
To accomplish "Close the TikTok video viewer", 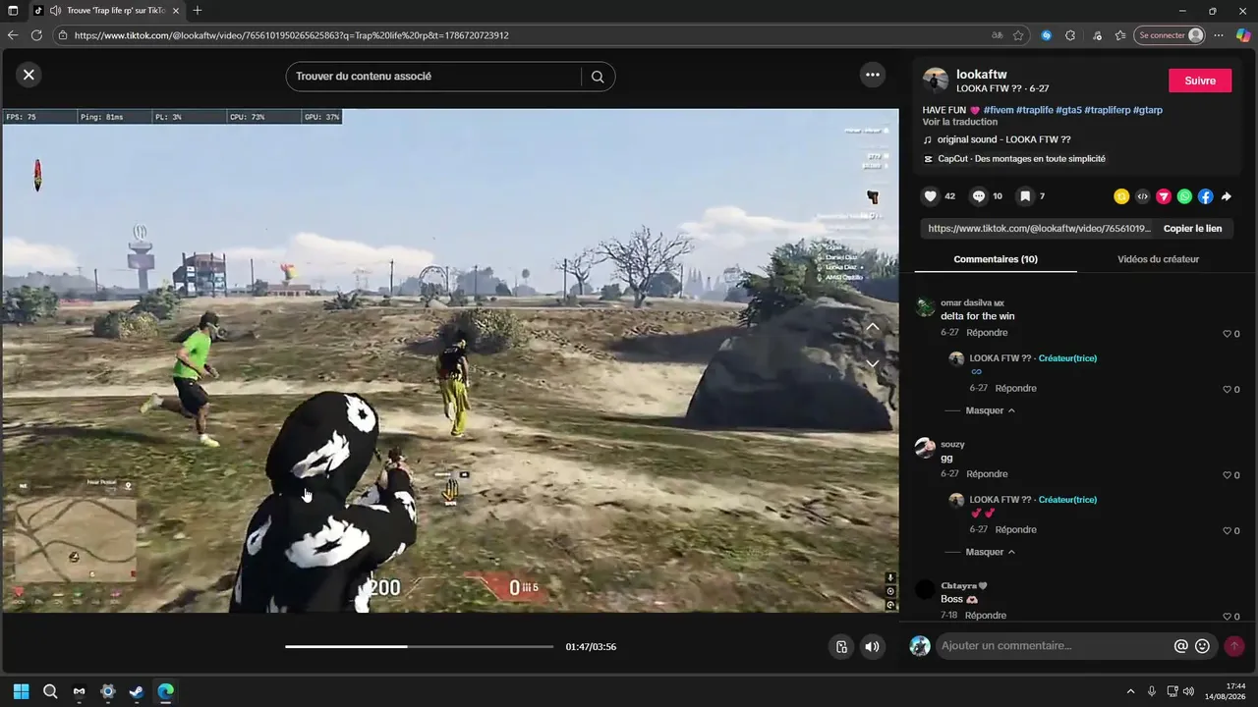I will tap(29, 75).
